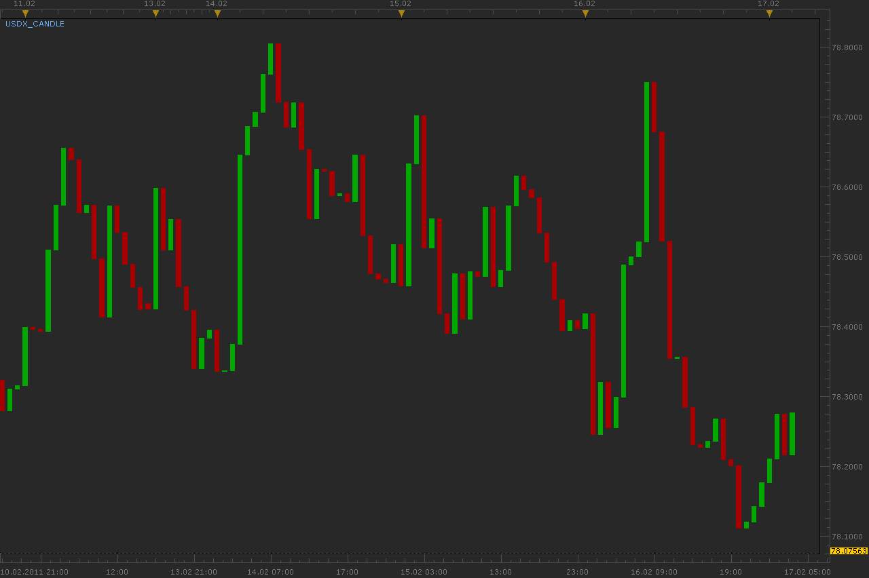Screen dimensions: 869x578
Task: Select the 15.02 day marker triangle
Action: coord(401,14)
